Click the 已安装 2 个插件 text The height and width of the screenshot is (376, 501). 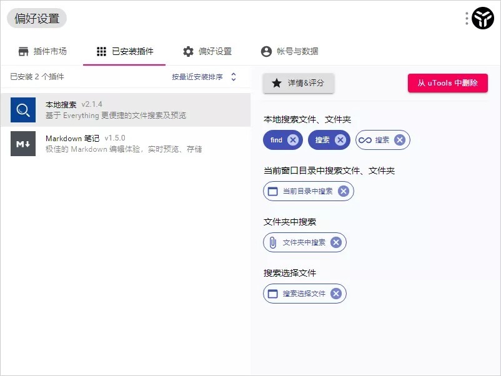tap(37, 77)
